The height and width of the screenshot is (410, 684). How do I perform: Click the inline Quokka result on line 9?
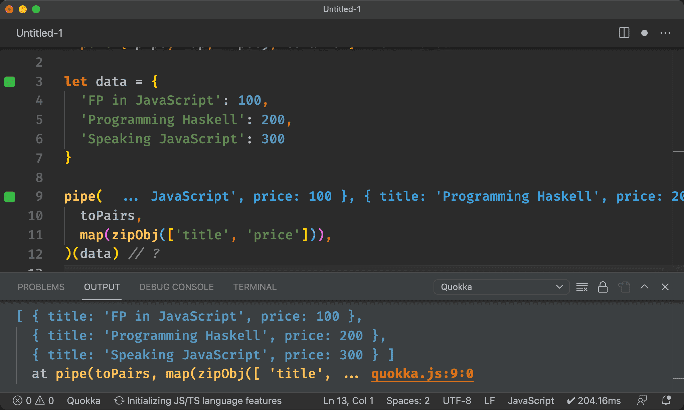point(403,197)
